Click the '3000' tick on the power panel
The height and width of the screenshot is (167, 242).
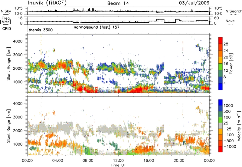[18, 55]
